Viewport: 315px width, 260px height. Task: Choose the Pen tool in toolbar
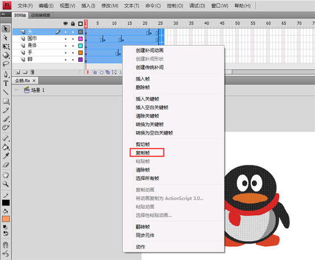[6, 74]
